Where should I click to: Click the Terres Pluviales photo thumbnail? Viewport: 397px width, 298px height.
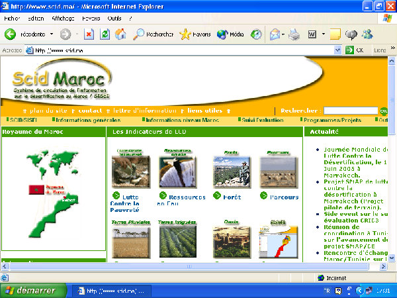[131, 242]
